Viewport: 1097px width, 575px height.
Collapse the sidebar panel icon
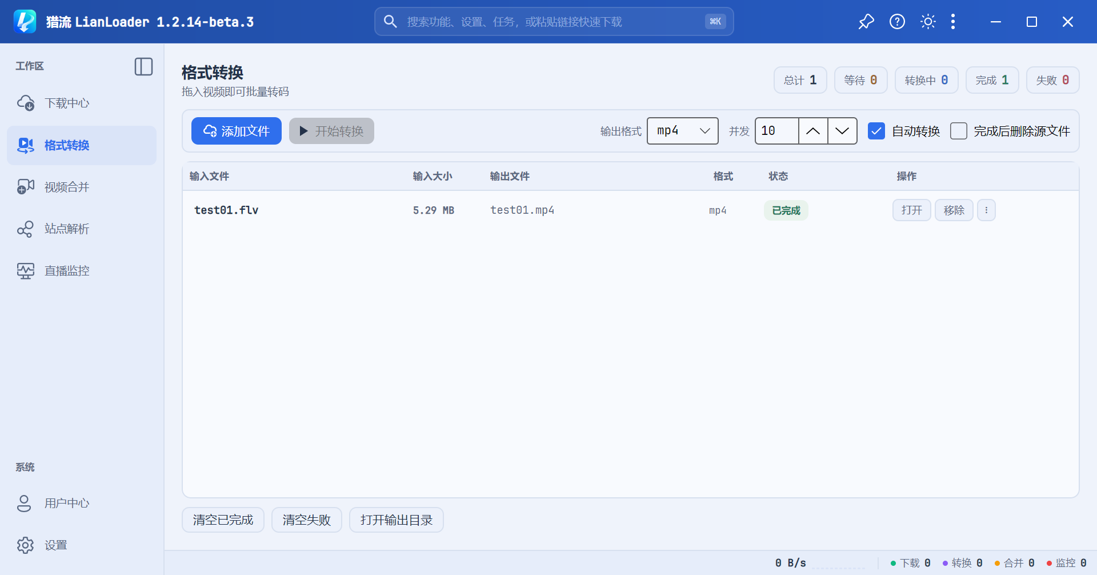point(143,66)
